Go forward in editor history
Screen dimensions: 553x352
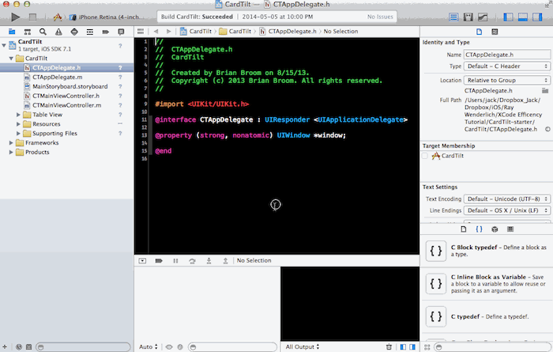pyautogui.click(x=168, y=32)
